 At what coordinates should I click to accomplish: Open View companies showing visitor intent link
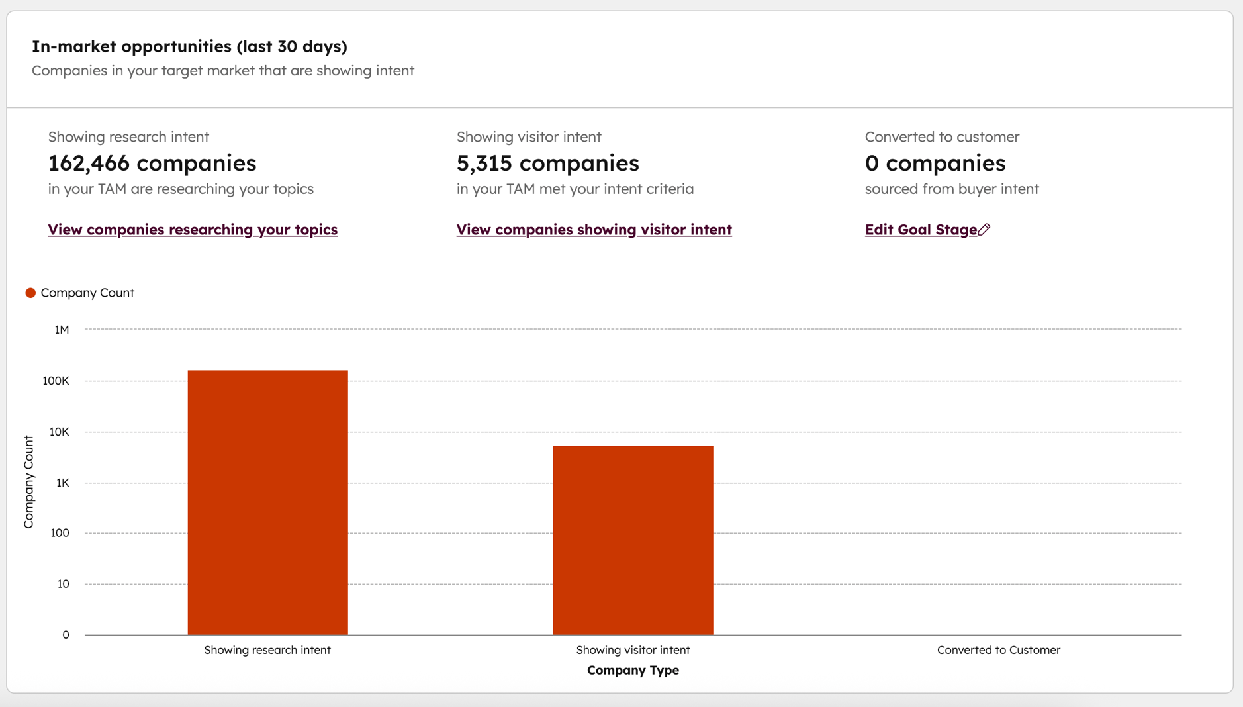594,230
